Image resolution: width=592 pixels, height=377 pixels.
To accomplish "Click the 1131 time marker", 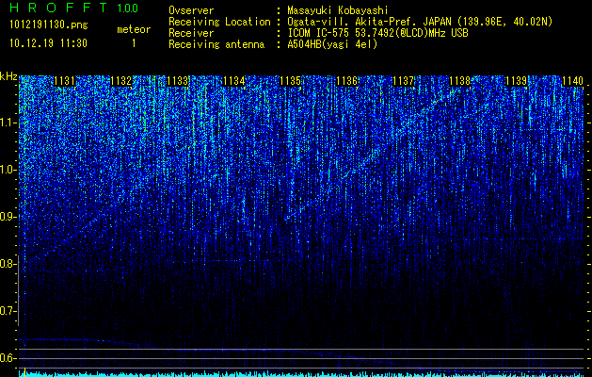I will coord(65,81).
